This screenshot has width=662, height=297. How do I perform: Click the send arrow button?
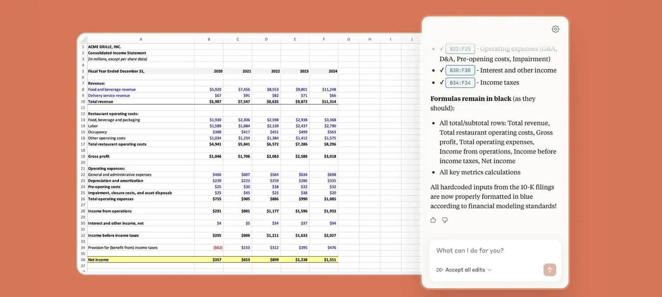(549, 270)
